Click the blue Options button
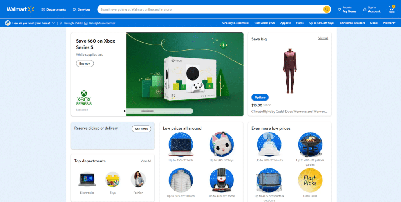The height and width of the screenshot is (202, 401). (x=260, y=97)
